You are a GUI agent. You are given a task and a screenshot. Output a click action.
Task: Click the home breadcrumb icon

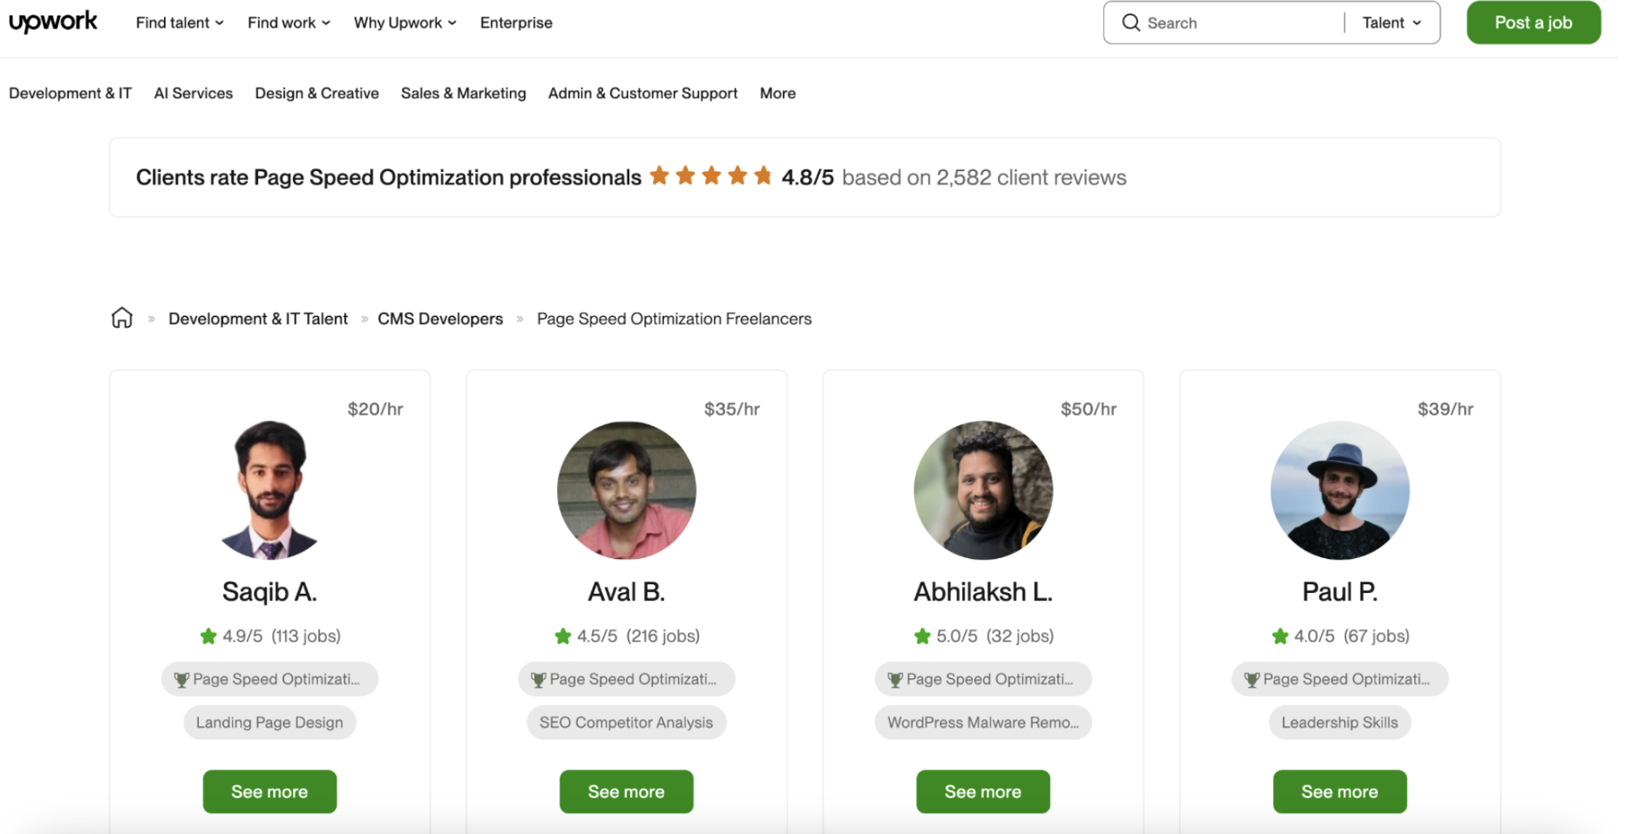click(122, 318)
